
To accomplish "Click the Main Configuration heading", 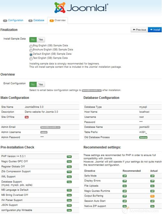I will coord(15,98).
